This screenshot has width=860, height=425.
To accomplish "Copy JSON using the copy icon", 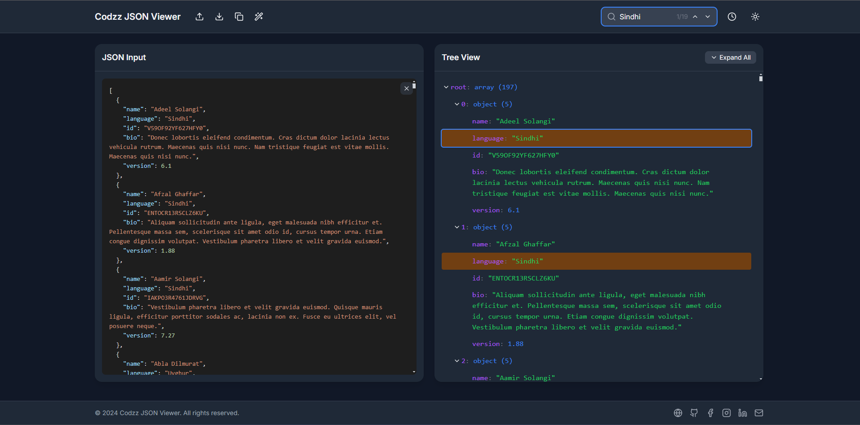I will tap(239, 17).
